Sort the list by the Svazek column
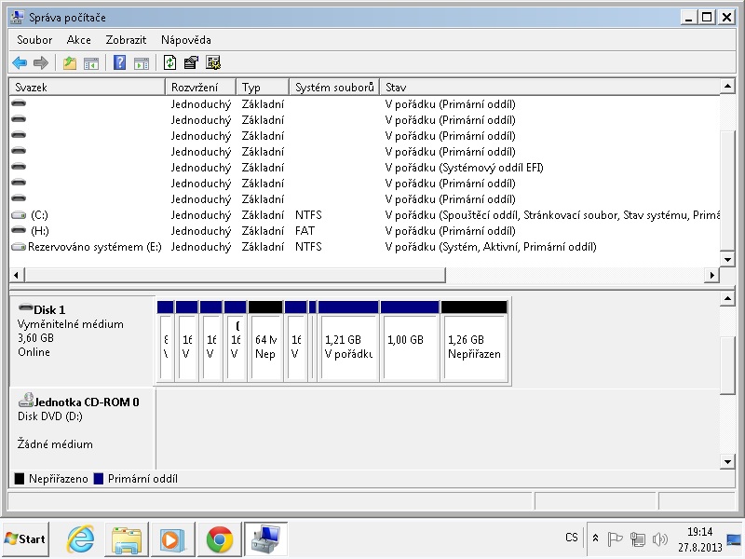 pos(87,87)
